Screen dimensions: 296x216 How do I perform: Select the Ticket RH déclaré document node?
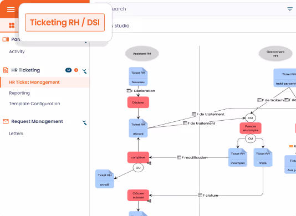138,128
